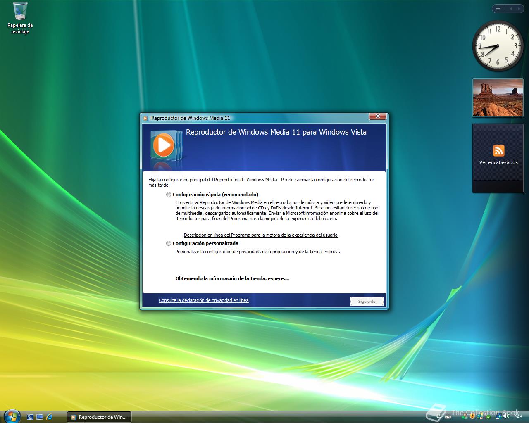Select Configuración rápida (recomendado) radio button
The width and height of the screenshot is (529, 423).
[169, 195]
